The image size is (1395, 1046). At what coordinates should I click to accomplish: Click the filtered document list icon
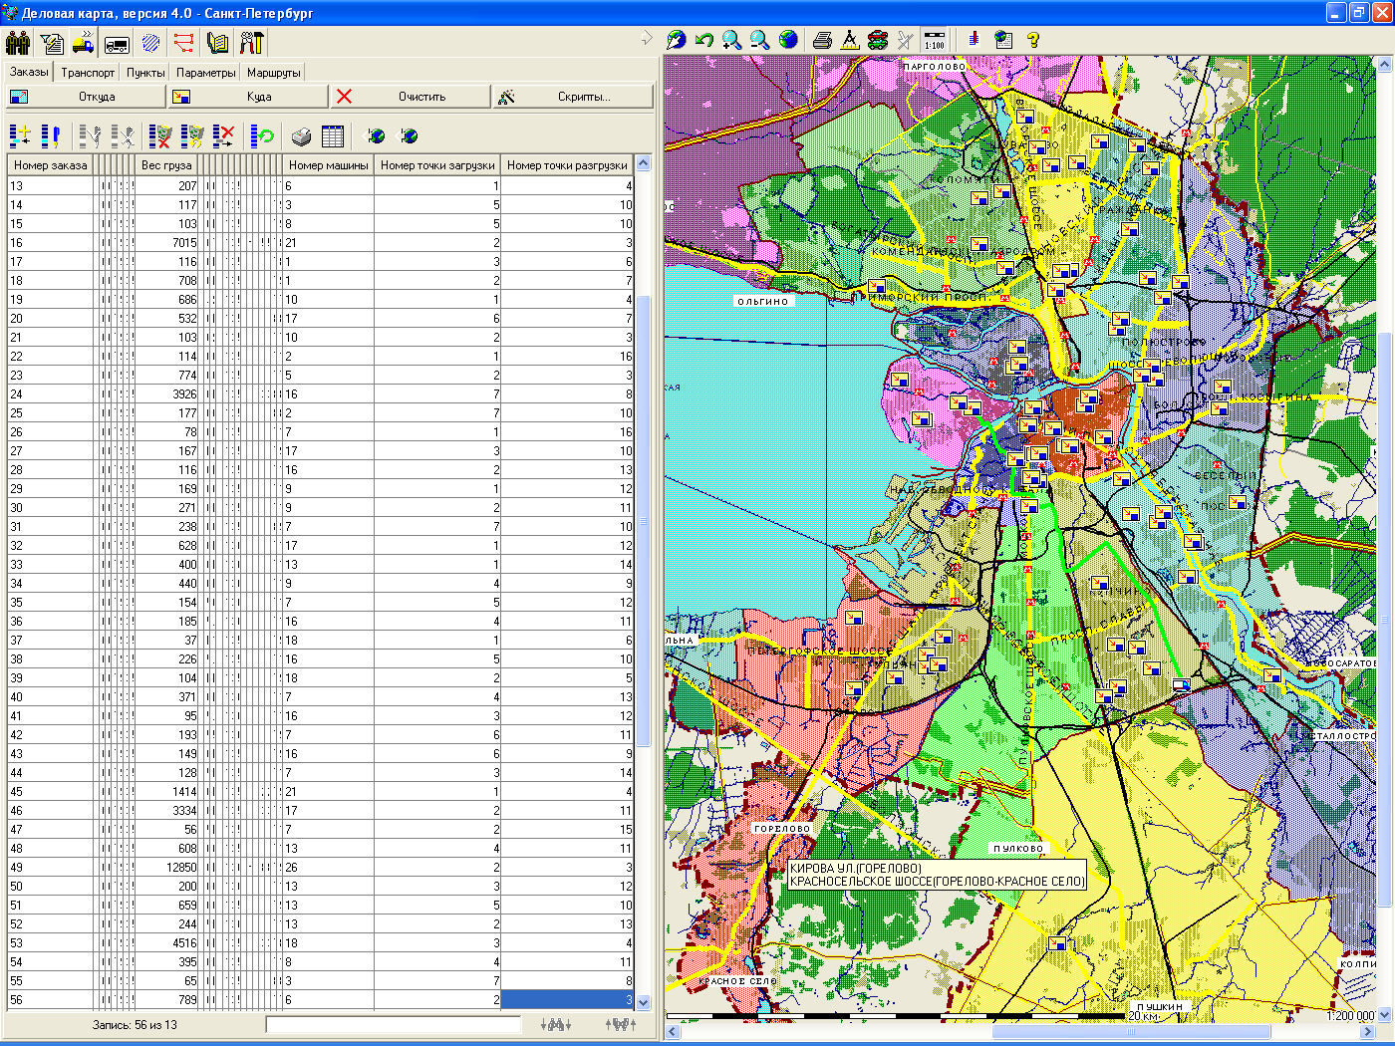[x=52, y=43]
